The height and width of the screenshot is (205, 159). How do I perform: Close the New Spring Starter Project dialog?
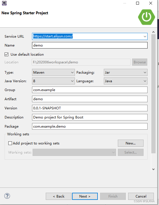[151, 3]
